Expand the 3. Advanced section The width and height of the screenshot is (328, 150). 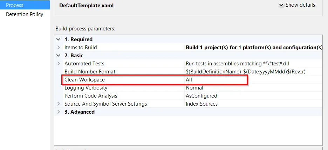point(59,112)
